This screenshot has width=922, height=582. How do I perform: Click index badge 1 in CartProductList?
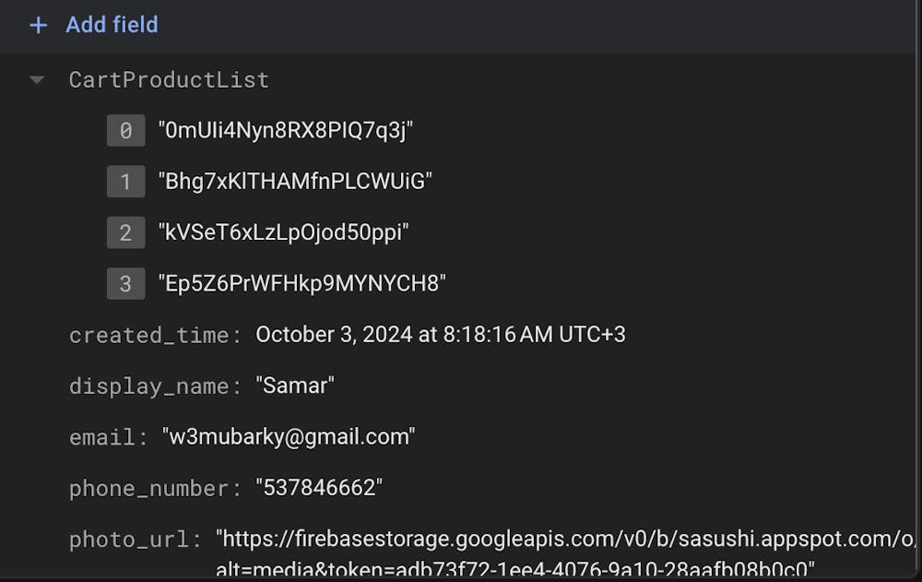125,182
